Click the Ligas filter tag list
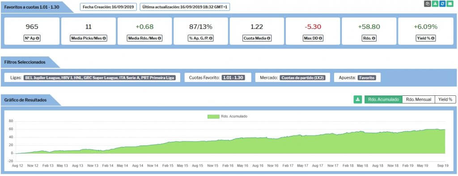Image resolution: width=458 pixels, height=176 pixels. point(100,78)
